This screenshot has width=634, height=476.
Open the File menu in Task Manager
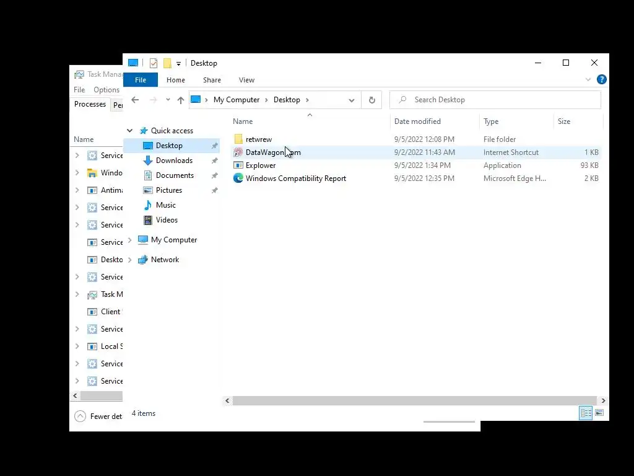[79, 89]
